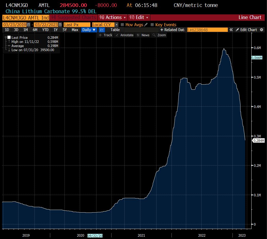Click the start date field 03/23/2019
This screenshot has width=267, height=239.
(x=15, y=25)
